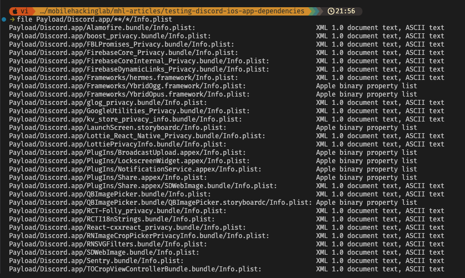The image size is (465, 278).
Task: Click the LaunchScreen.storyboardc/Info.plist path
Action: click(x=117, y=128)
